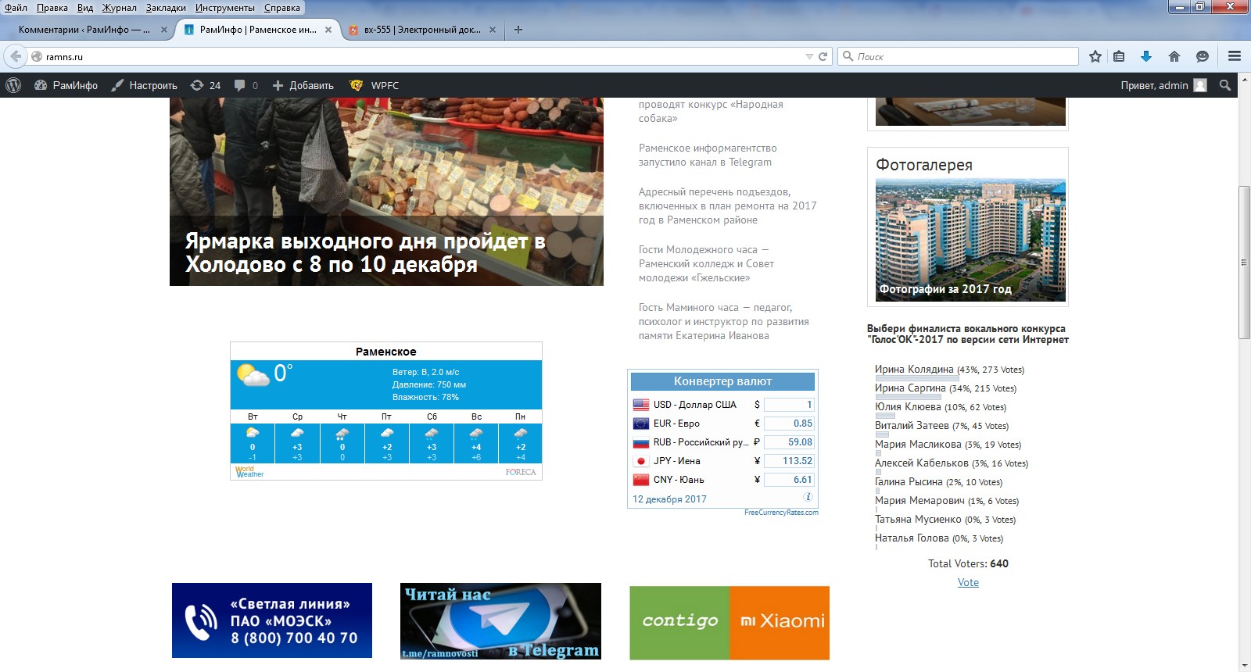Click the Ирина Колядина poll result
This screenshot has width=1251, height=672.
click(949, 370)
